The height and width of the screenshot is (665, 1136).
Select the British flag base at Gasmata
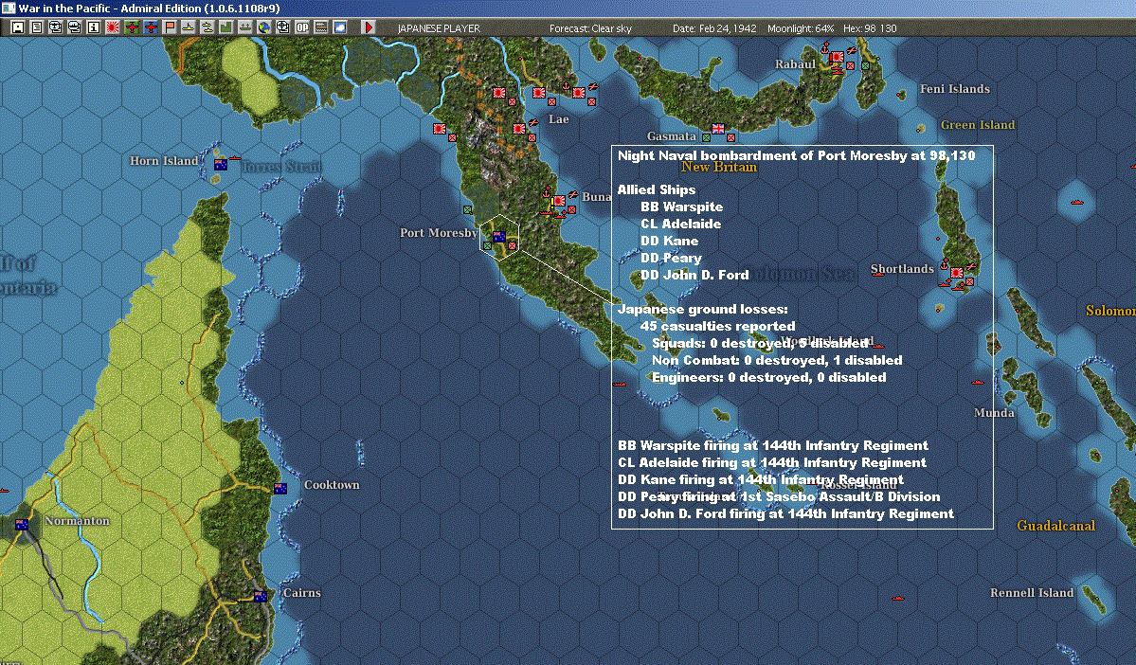point(718,128)
